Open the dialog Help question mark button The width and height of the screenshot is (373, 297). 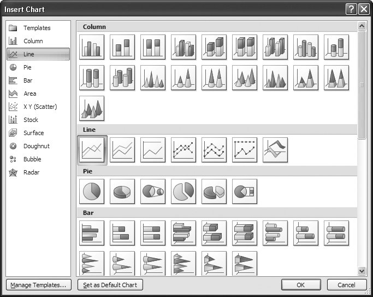click(351, 9)
